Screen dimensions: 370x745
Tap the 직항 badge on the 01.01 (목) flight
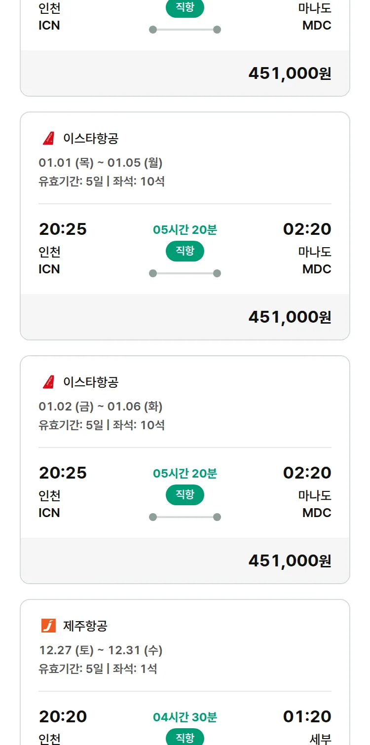185,251
